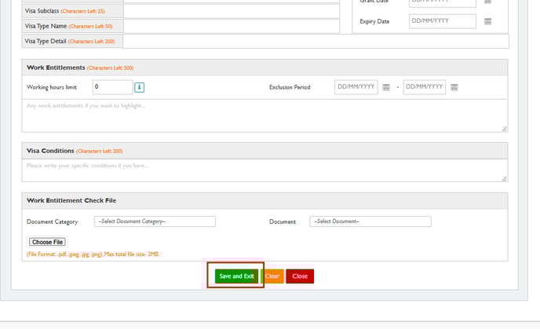This screenshot has width=540, height=329.
Task: Open the Select Document dropdown
Action: click(x=370, y=221)
